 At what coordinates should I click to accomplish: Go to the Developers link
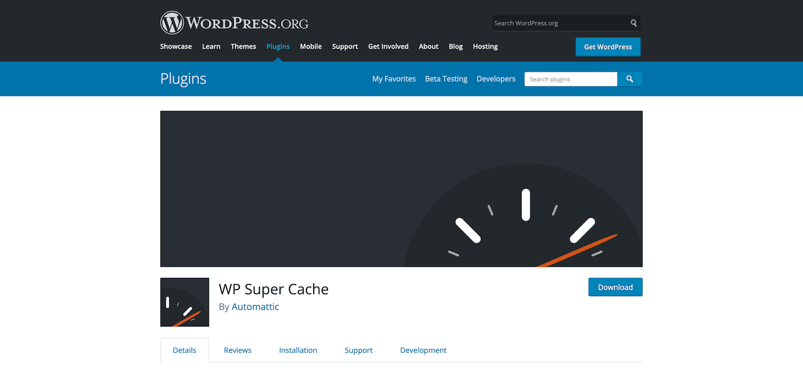point(496,79)
